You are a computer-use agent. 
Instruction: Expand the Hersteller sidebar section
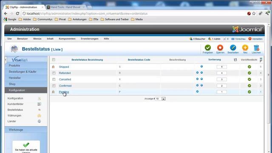tap(26, 78)
